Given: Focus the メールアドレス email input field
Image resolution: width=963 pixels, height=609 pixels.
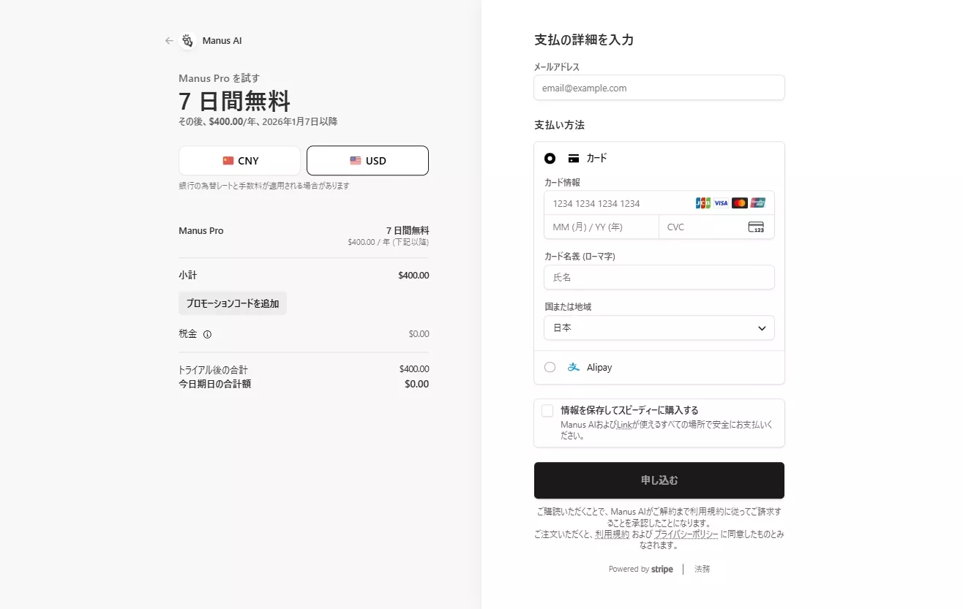Looking at the screenshot, I should [659, 88].
